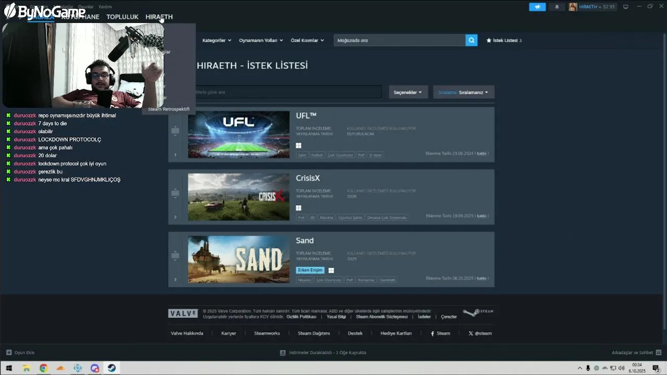The image size is (667, 375).
Task: Remove UFL via its kaldır link
Action: click(481, 154)
